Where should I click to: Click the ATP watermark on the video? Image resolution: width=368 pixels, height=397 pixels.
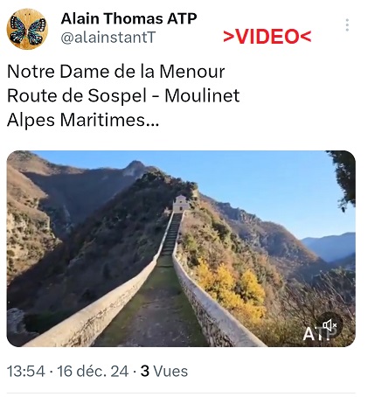pyautogui.click(x=319, y=334)
